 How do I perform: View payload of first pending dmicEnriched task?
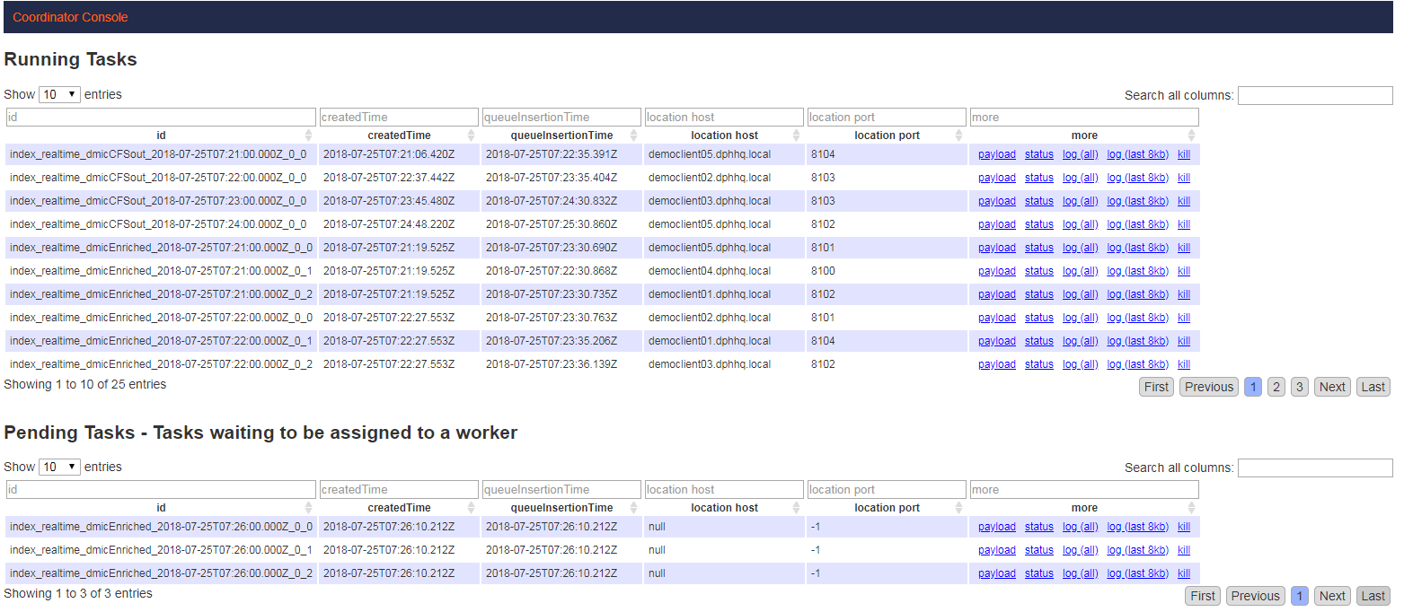coord(996,527)
